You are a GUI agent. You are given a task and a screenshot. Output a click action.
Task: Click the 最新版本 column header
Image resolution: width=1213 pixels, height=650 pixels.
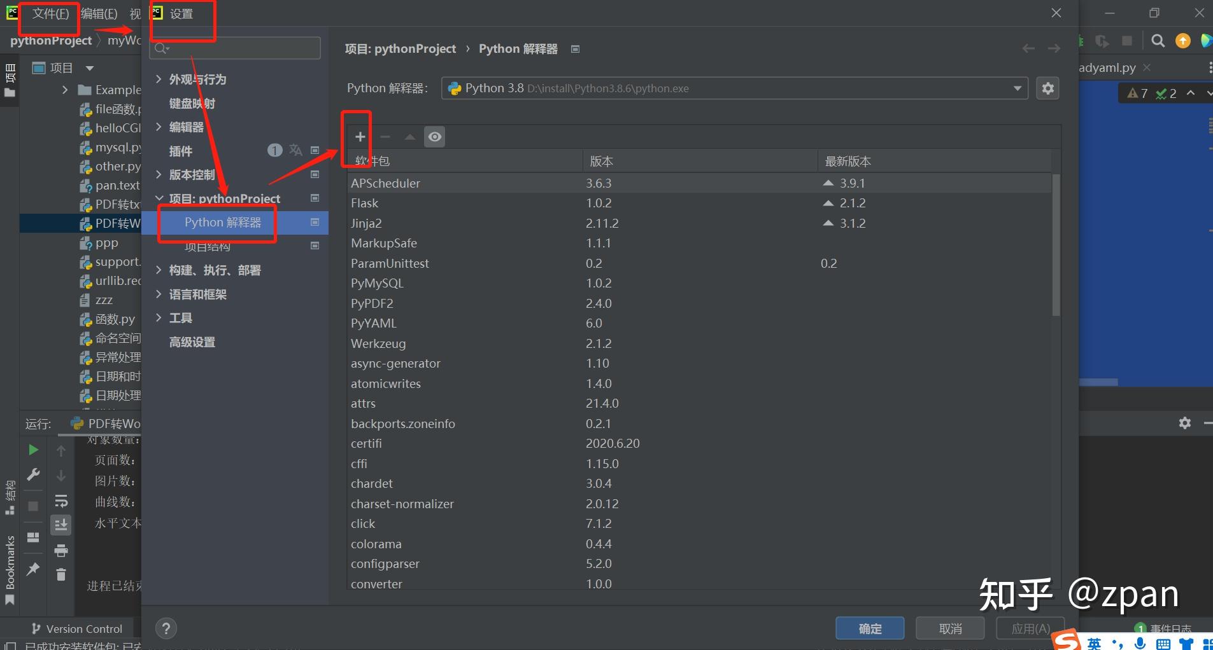pos(934,161)
